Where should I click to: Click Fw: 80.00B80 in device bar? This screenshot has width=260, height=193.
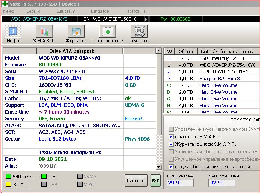(175, 19)
